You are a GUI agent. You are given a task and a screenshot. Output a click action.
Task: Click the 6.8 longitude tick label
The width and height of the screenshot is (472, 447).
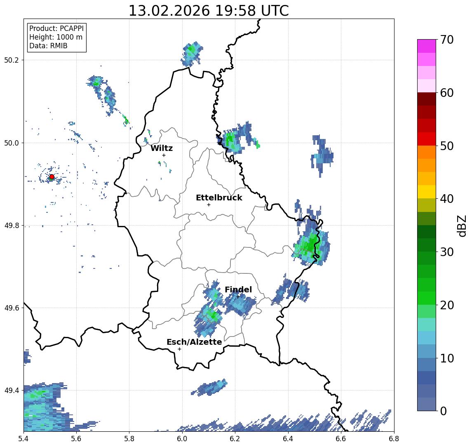point(394,439)
